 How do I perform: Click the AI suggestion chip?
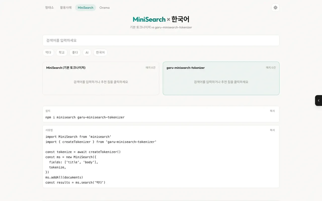87,53
